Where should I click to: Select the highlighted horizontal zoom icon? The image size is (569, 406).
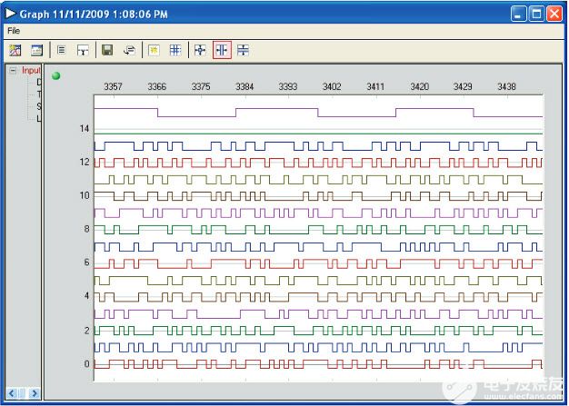coord(222,50)
